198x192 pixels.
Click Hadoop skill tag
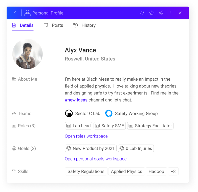tap(156, 171)
